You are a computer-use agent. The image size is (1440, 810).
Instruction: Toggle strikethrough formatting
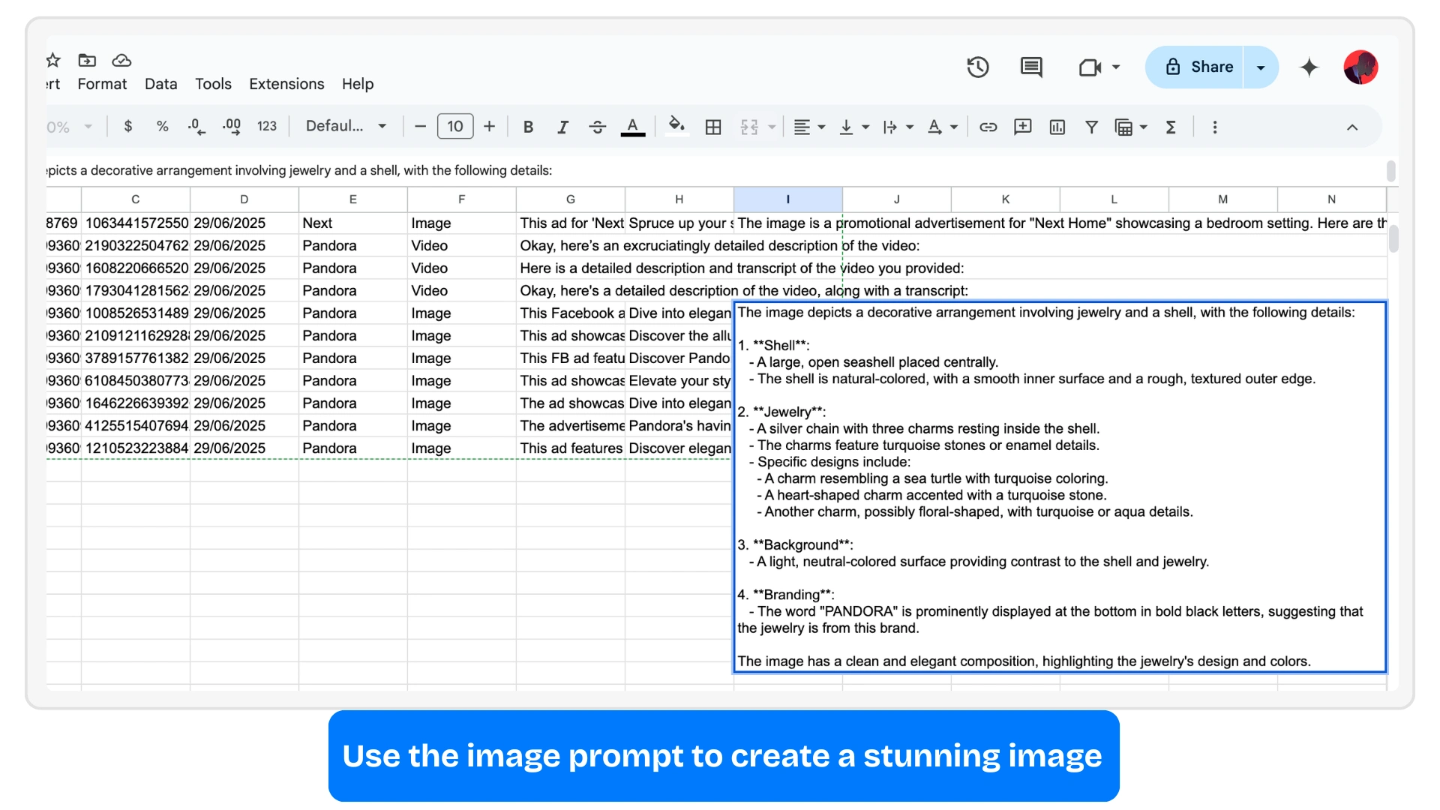pyautogui.click(x=597, y=127)
